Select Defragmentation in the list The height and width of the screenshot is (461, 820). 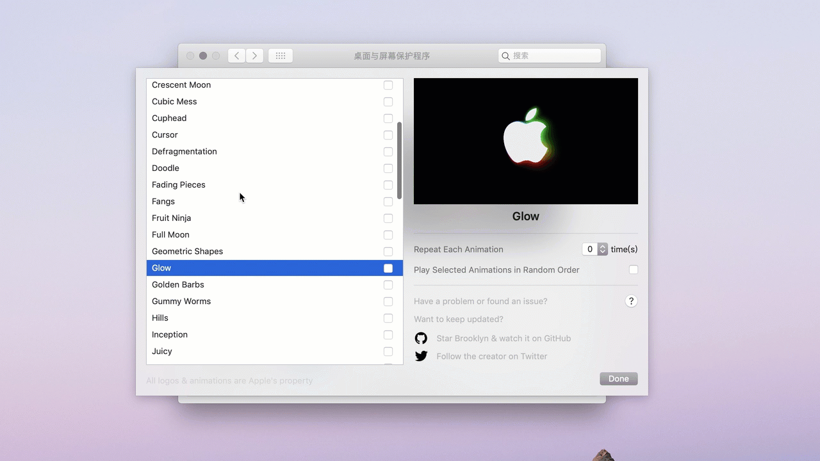275,152
